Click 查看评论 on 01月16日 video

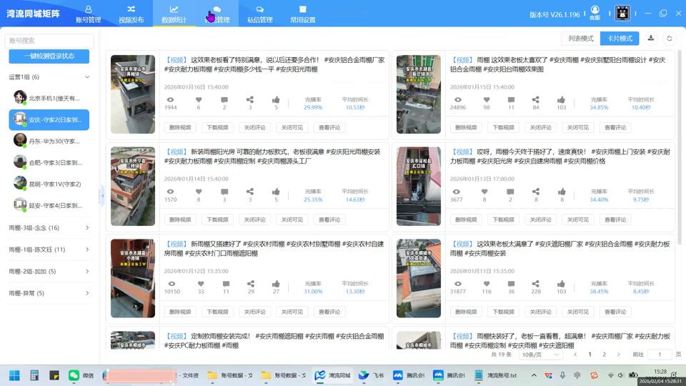tap(329, 127)
